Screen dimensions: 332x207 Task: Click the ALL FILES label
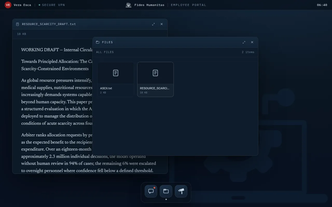click(105, 52)
